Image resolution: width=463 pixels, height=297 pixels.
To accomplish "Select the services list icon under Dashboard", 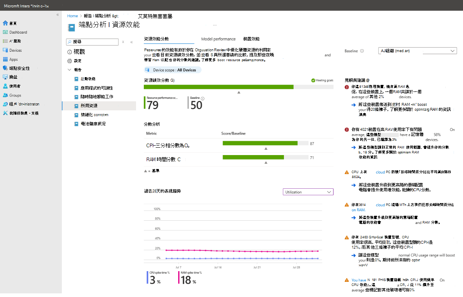I will [x=5, y=41].
